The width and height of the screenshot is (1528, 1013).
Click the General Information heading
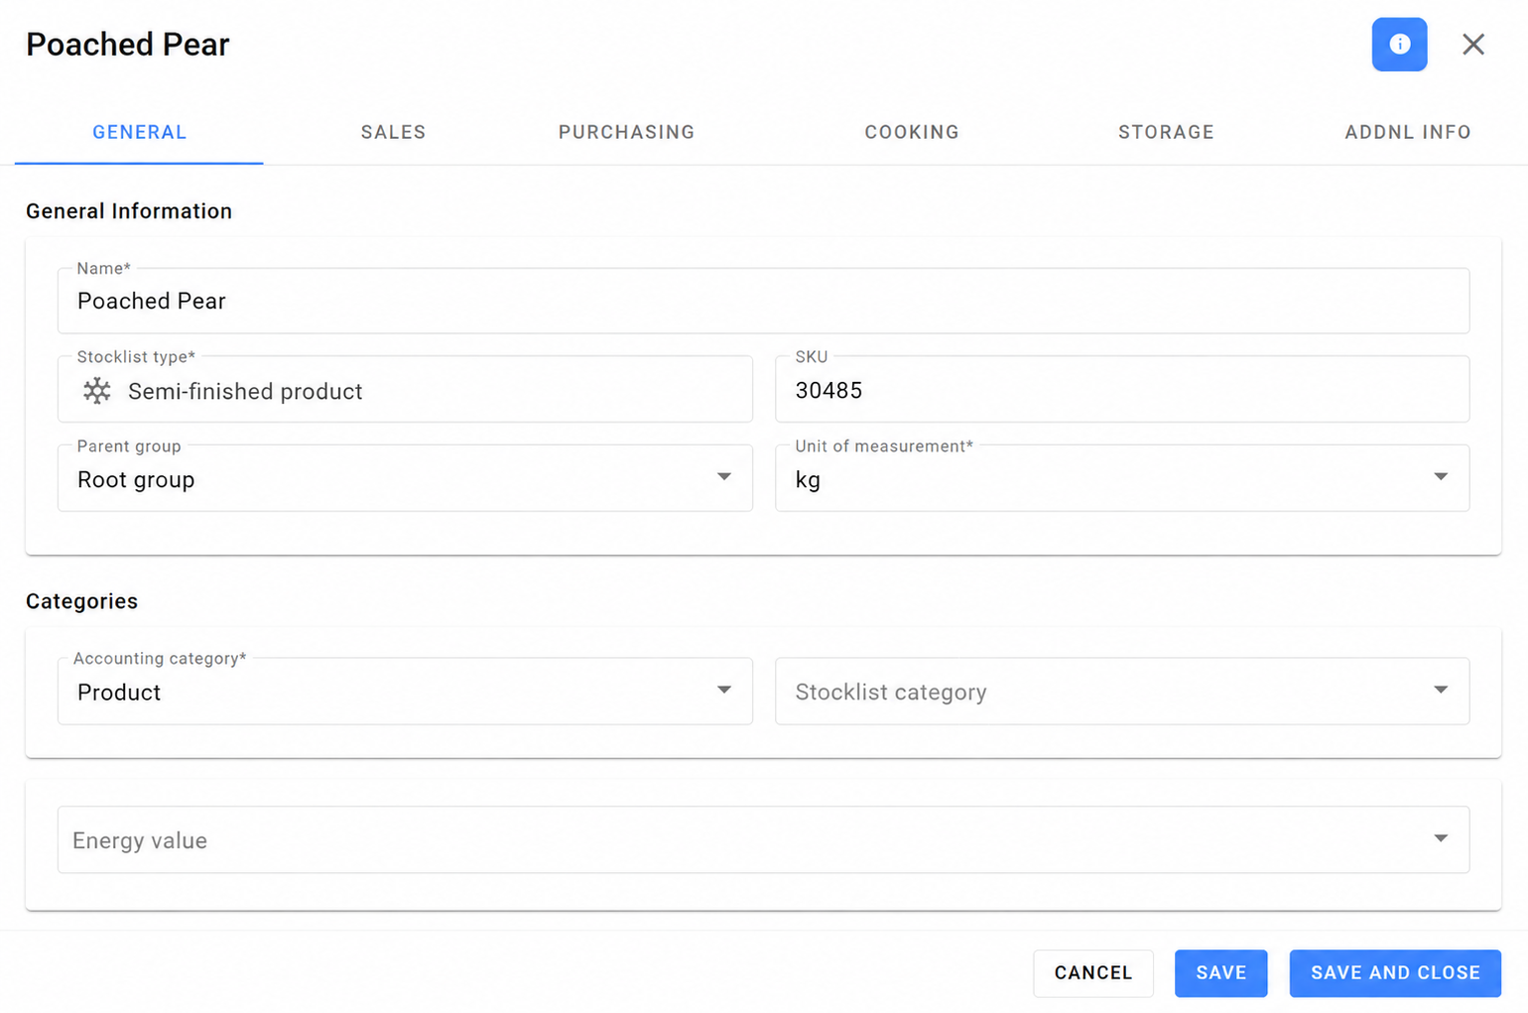click(x=129, y=211)
